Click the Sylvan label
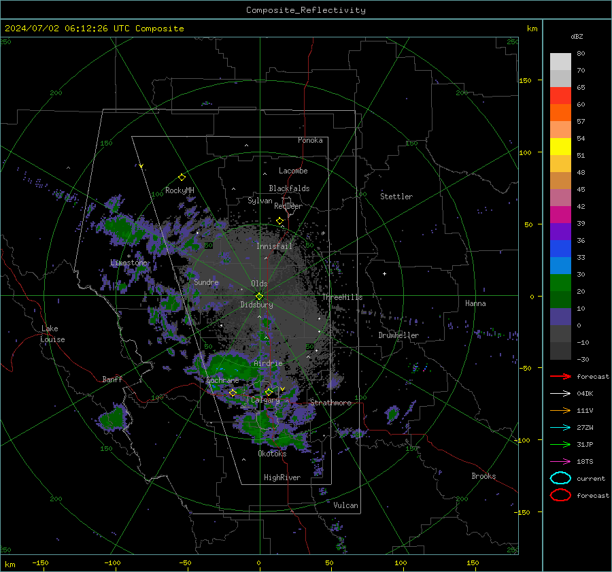This screenshot has width=612, height=572. point(260,201)
